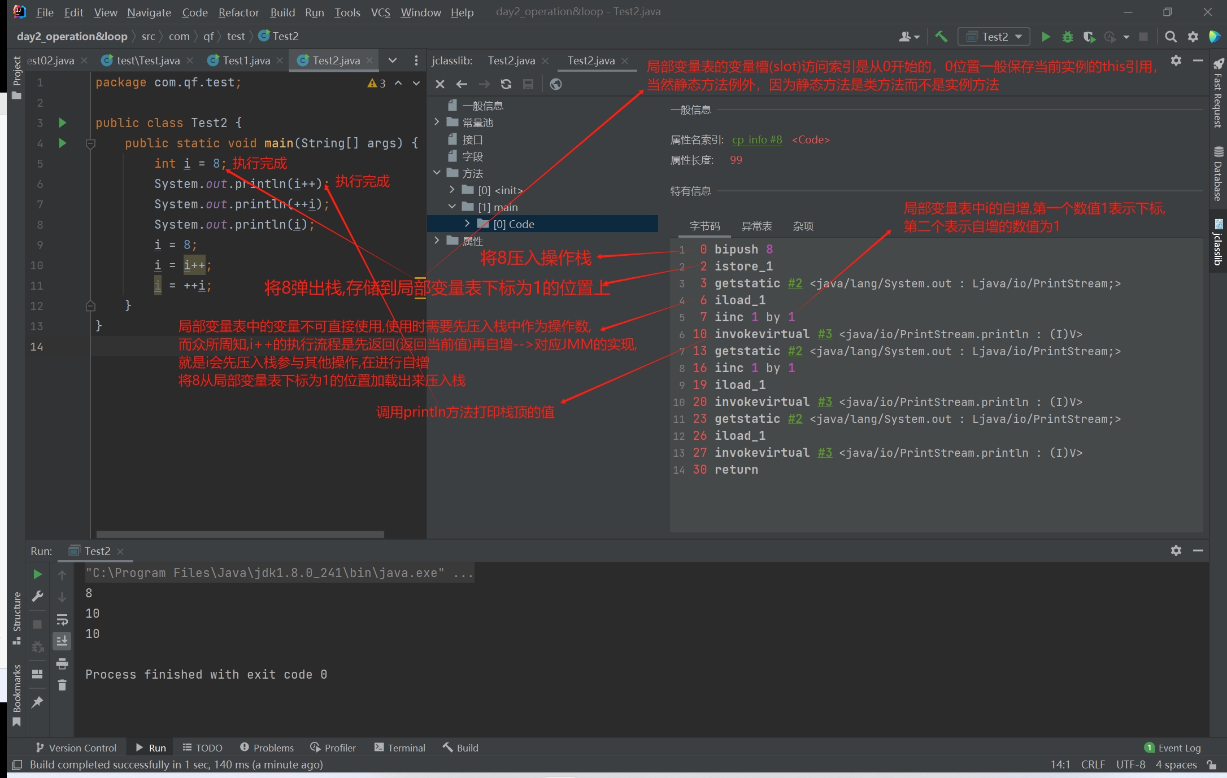Open the Event Log
Screen dimensions: 1227x778
(x=1173, y=748)
